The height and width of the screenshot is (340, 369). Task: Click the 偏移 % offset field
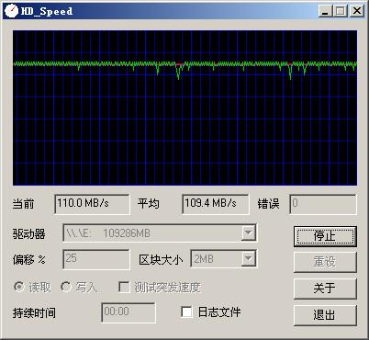point(96,259)
